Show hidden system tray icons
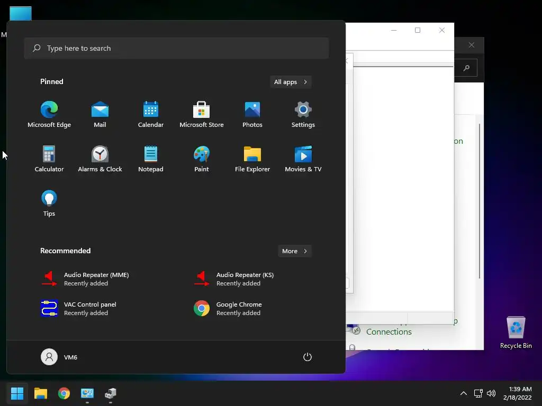 point(464,393)
